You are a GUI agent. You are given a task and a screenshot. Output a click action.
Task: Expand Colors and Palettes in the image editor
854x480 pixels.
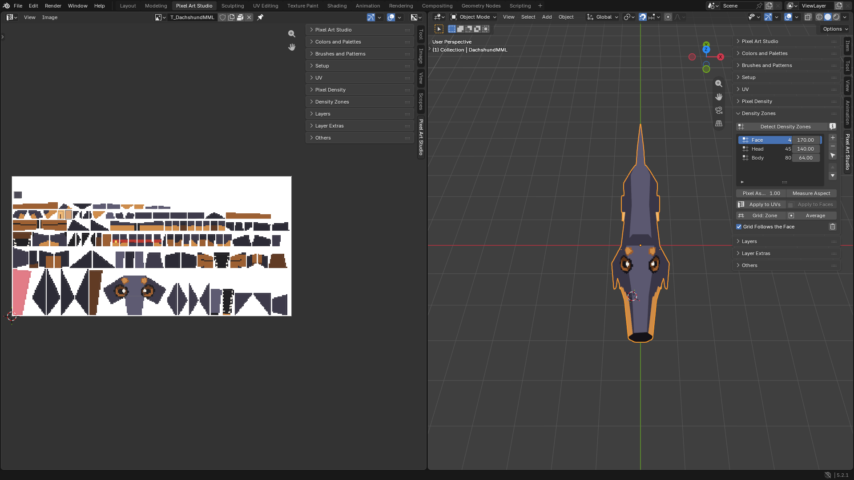click(x=360, y=42)
